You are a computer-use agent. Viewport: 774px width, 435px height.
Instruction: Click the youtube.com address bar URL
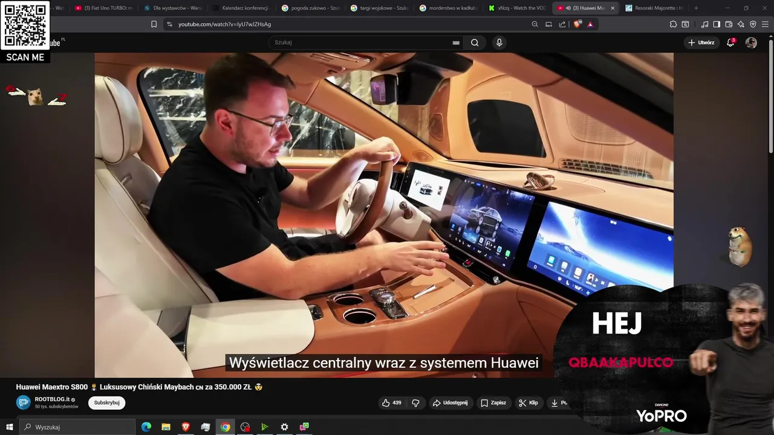pyautogui.click(x=224, y=24)
